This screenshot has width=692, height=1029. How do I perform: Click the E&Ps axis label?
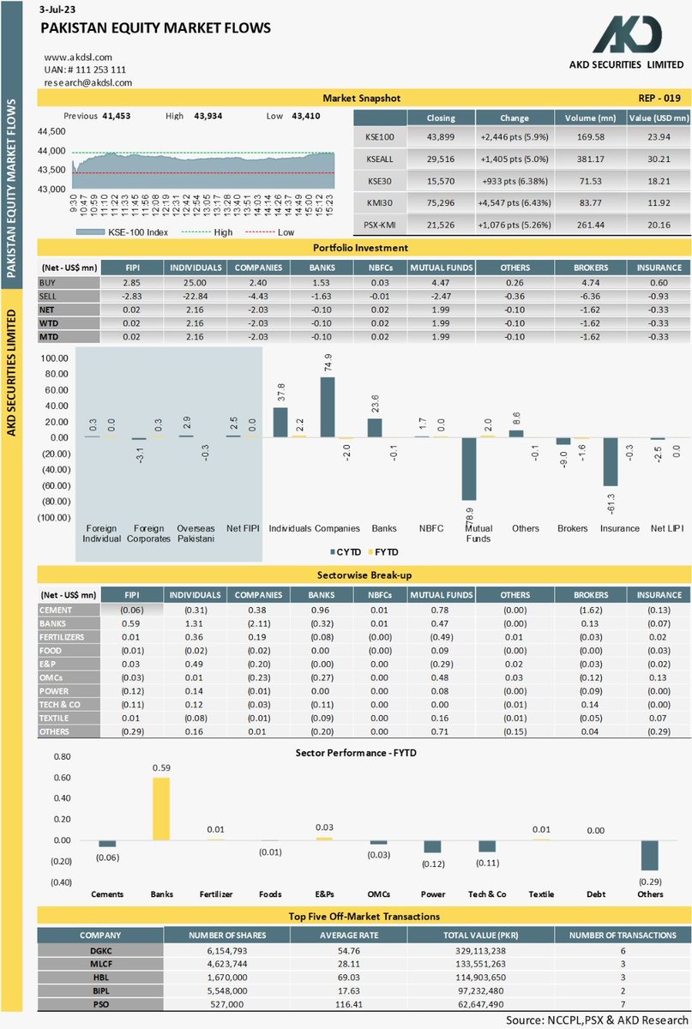(x=323, y=894)
